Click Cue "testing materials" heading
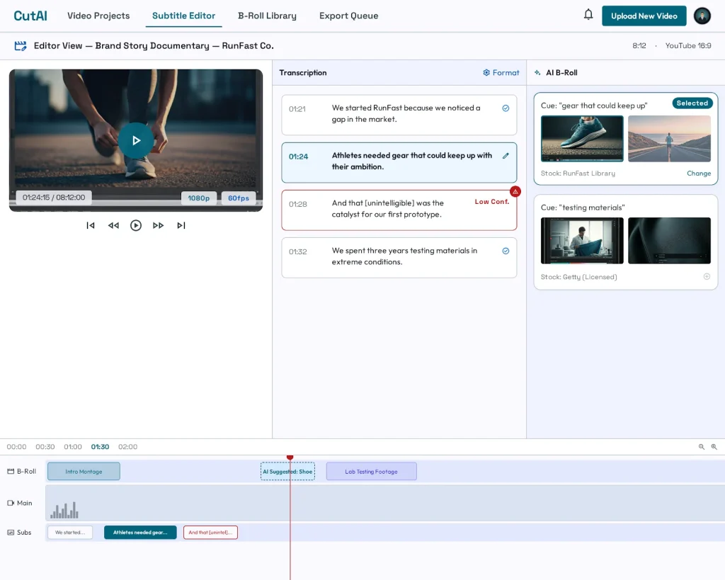The width and height of the screenshot is (725, 580). click(x=583, y=207)
